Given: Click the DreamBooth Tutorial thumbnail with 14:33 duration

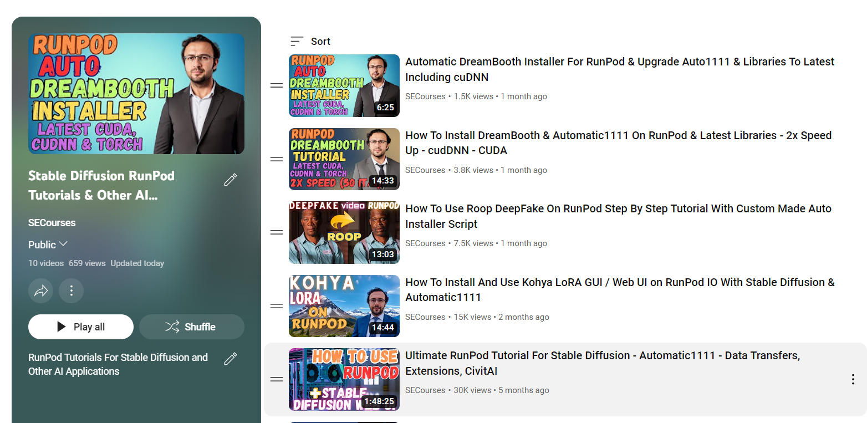Looking at the screenshot, I should click(x=344, y=159).
